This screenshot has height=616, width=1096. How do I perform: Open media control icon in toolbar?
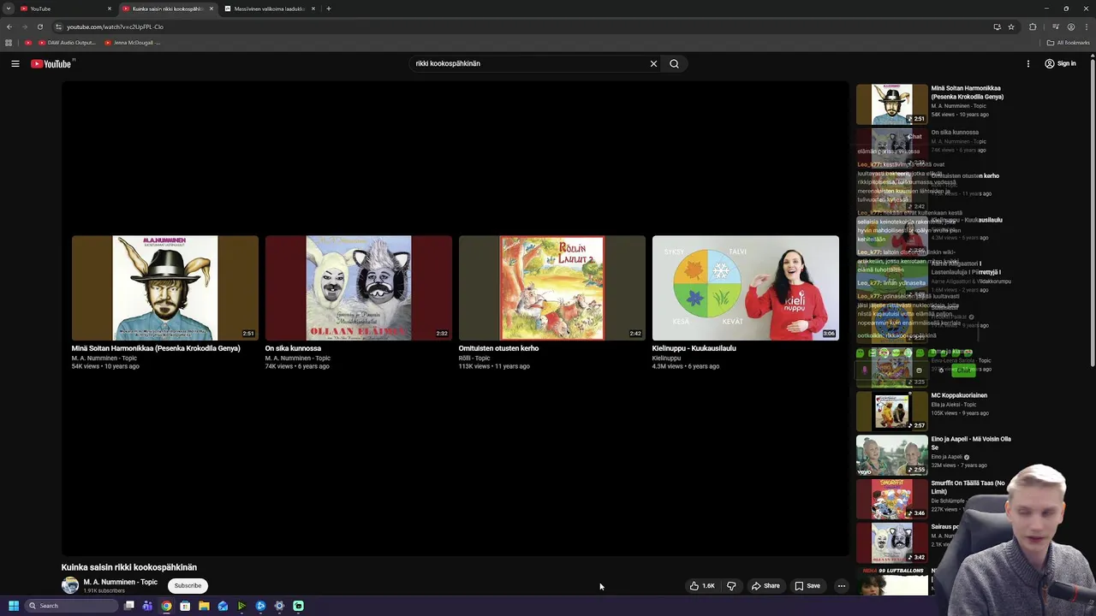tap(1056, 27)
